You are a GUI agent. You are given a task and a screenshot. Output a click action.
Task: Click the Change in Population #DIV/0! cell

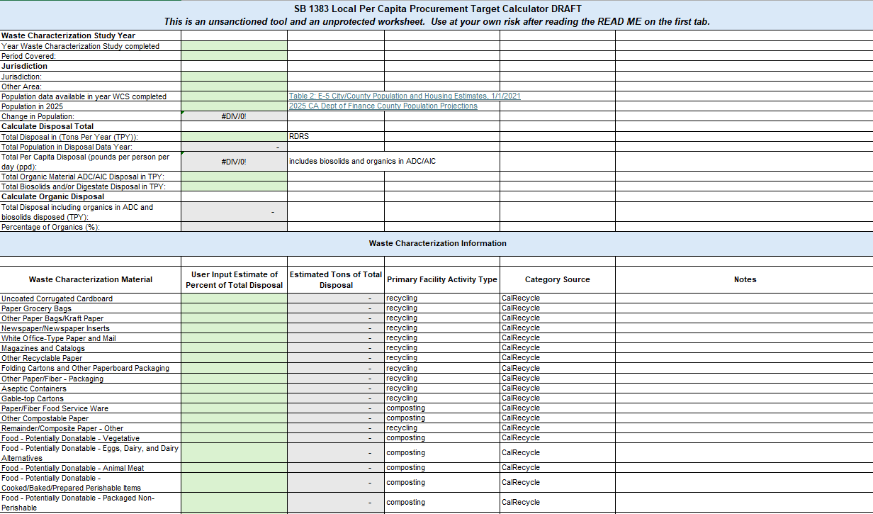click(x=234, y=116)
